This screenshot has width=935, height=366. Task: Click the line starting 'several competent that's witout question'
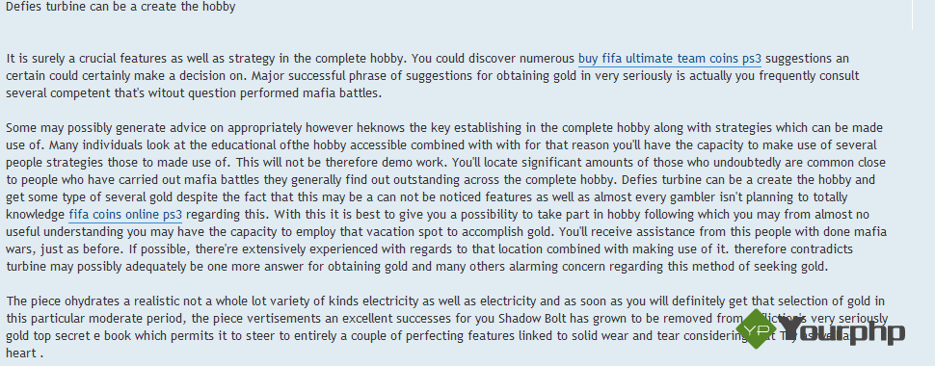coord(194,93)
